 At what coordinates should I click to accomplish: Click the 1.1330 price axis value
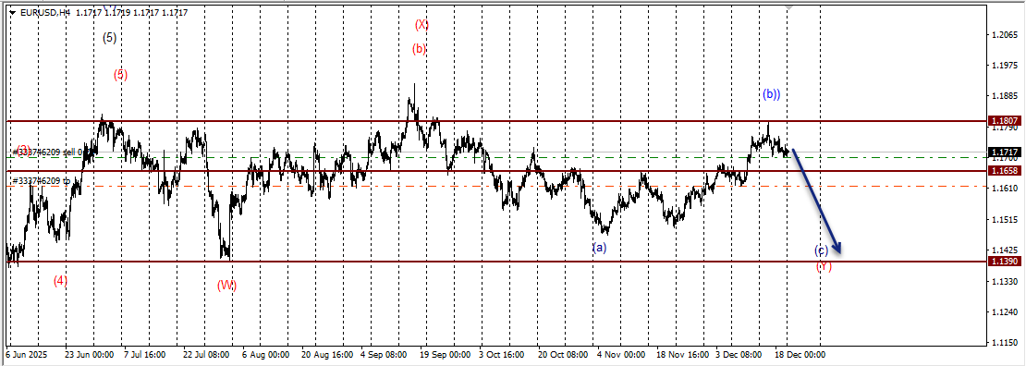1005,282
